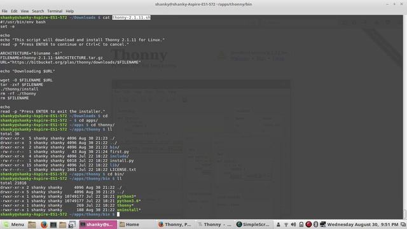Click the terminal scrollbar handle
The width and height of the screenshot is (407, 229).
click(405, 214)
